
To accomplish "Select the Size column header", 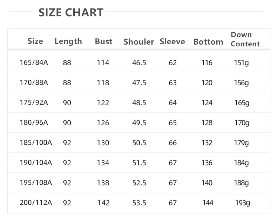I will (x=35, y=41).
